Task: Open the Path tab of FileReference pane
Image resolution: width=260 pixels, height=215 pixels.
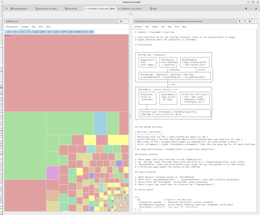Action: click(x=147, y=27)
